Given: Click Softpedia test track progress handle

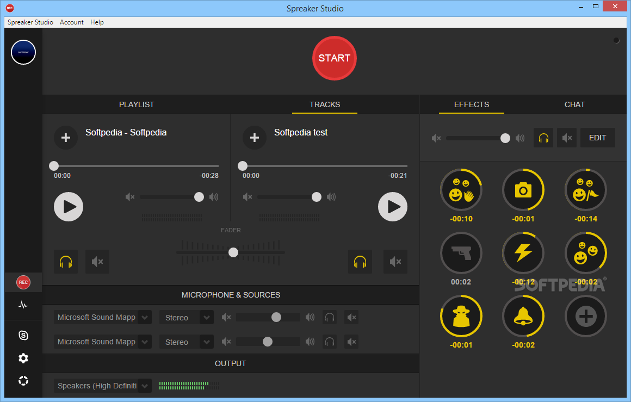Looking at the screenshot, I should [242, 166].
